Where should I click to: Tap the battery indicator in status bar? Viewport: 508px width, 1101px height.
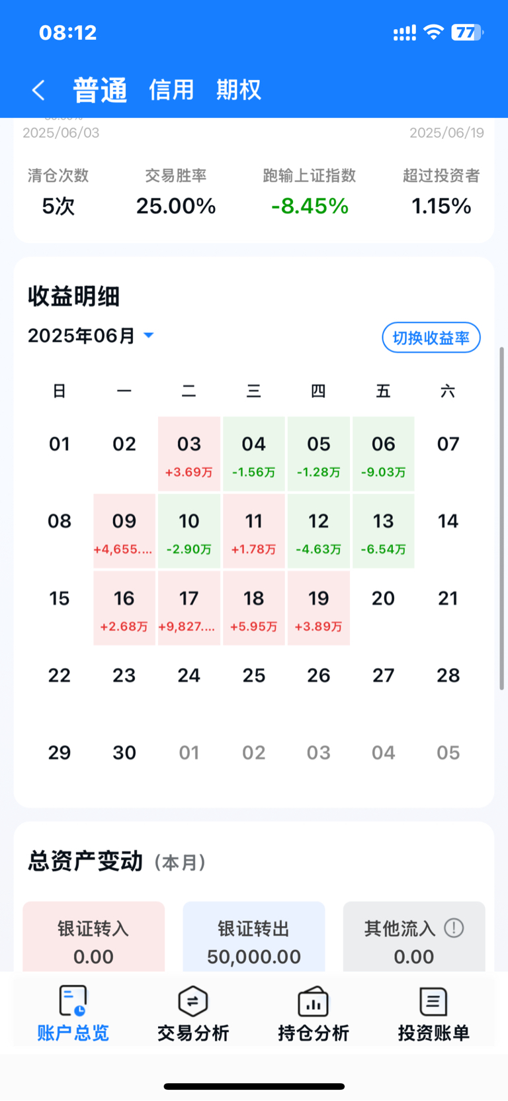coord(467,32)
